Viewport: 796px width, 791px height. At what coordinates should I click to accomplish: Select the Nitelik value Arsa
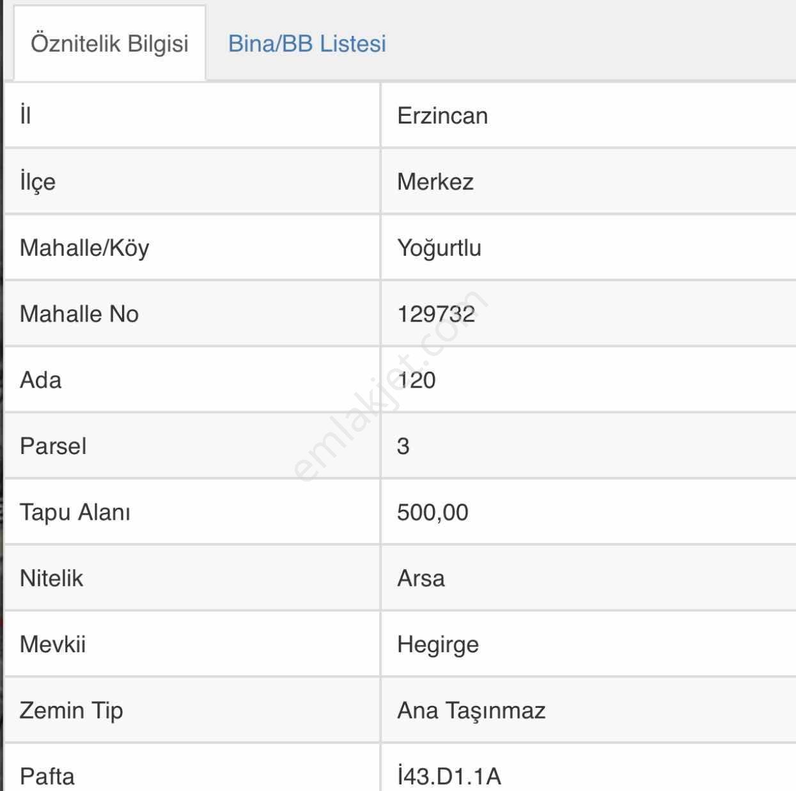coord(421,578)
